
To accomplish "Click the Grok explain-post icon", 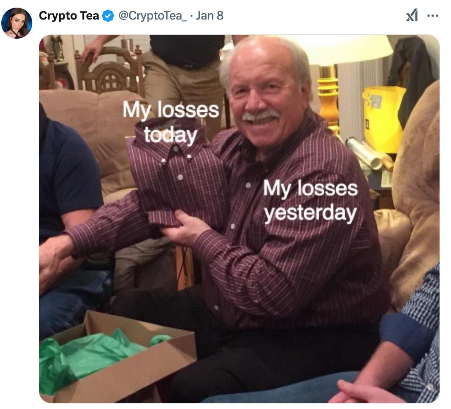I will (x=412, y=16).
